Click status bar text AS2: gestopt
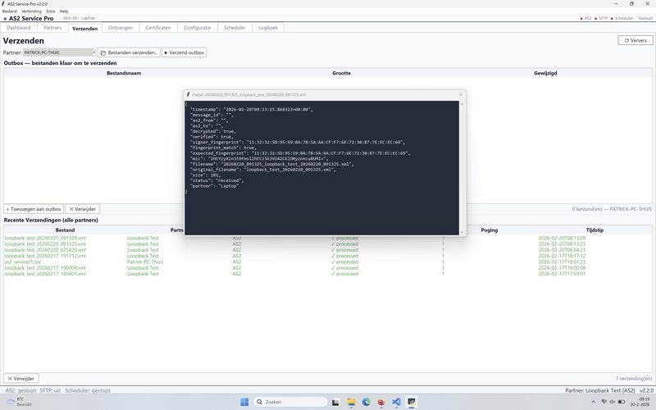The width and height of the screenshot is (656, 410). 21,390
